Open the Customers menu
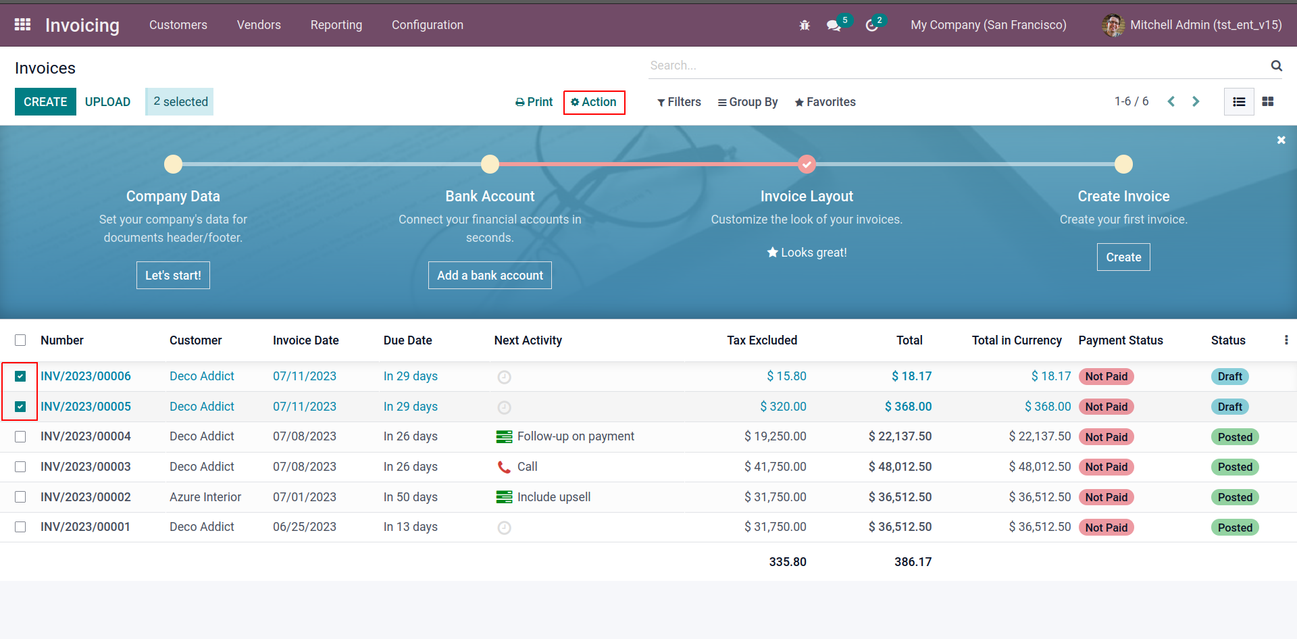This screenshot has height=639, width=1297. coord(178,25)
